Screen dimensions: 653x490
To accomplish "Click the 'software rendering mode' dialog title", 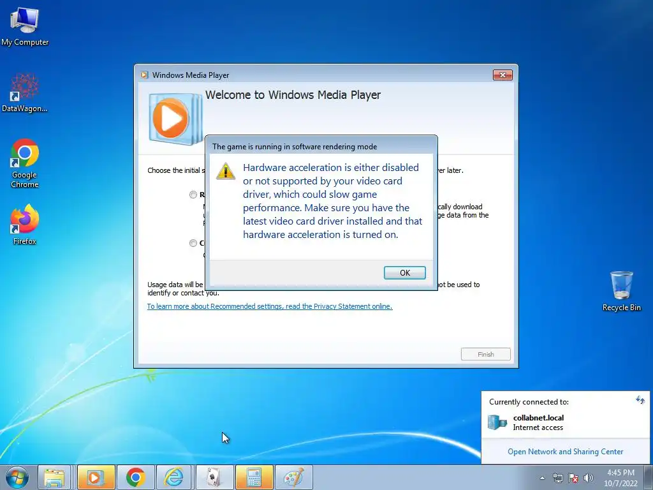I will pyautogui.click(x=295, y=147).
